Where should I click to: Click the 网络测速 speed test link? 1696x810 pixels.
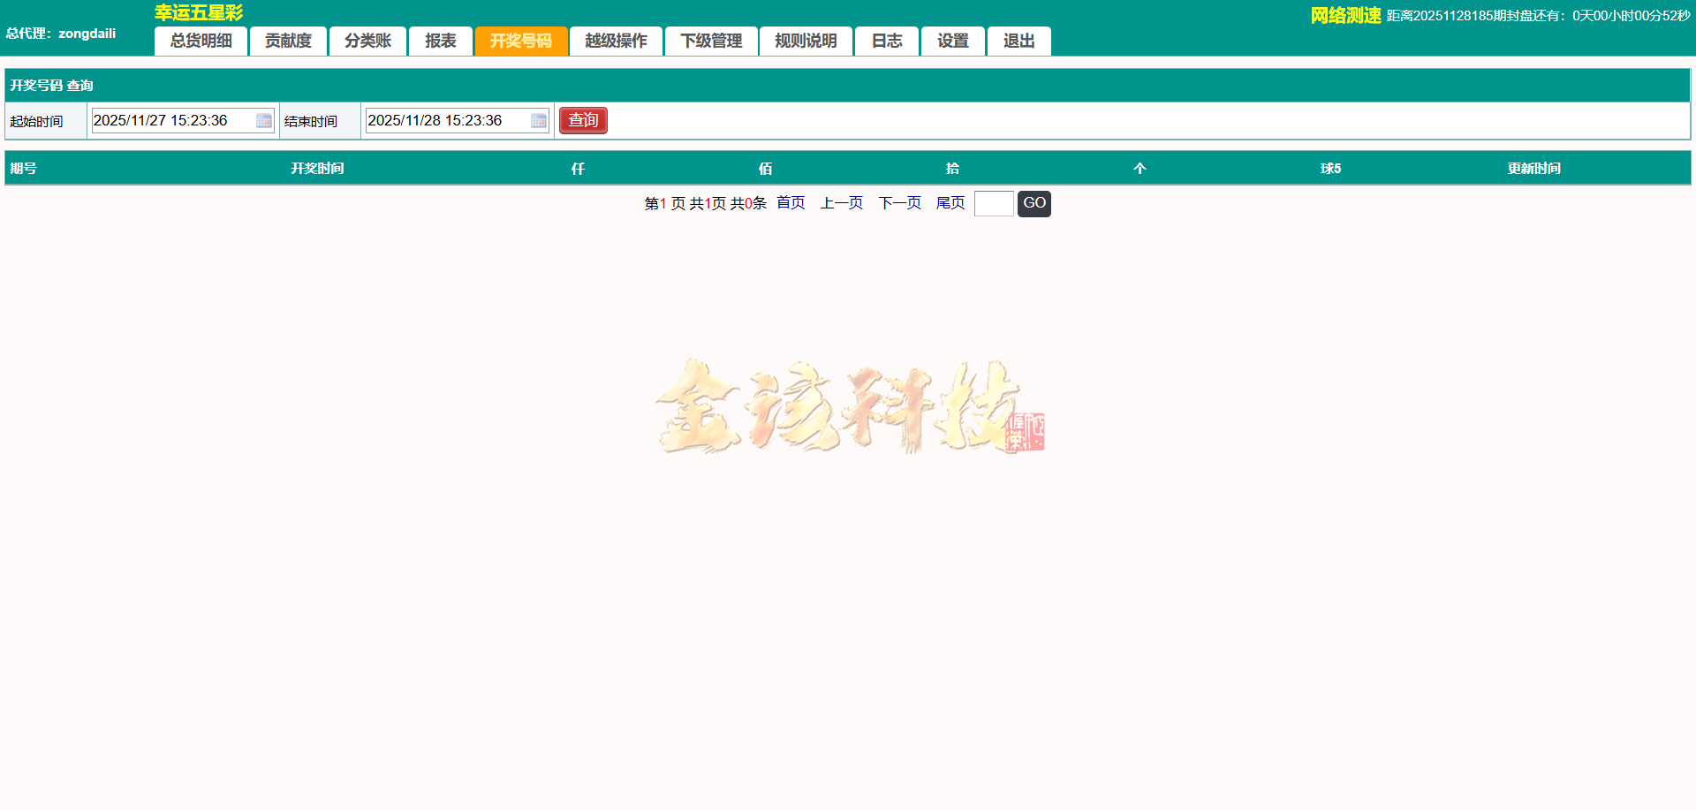(1345, 15)
